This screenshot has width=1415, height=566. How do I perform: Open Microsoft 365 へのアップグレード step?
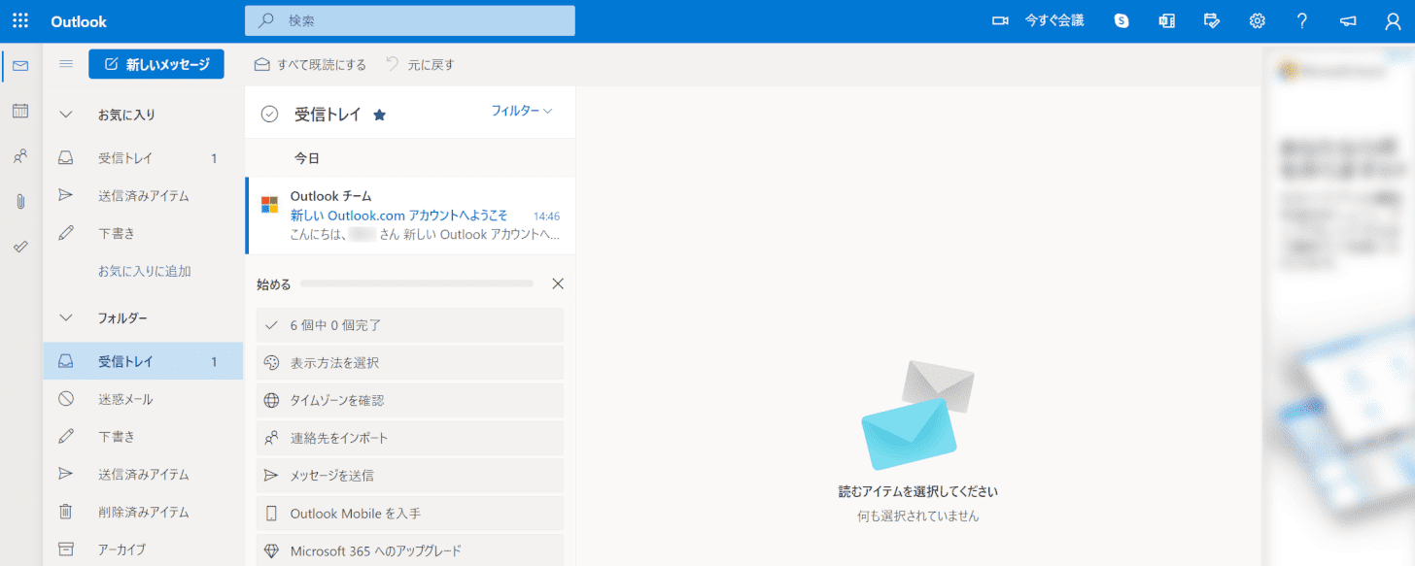410,550
